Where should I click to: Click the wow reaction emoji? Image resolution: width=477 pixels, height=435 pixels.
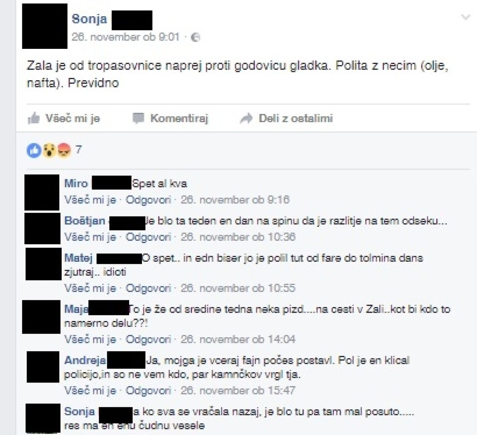pyautogui.click(x=49, y=150)
